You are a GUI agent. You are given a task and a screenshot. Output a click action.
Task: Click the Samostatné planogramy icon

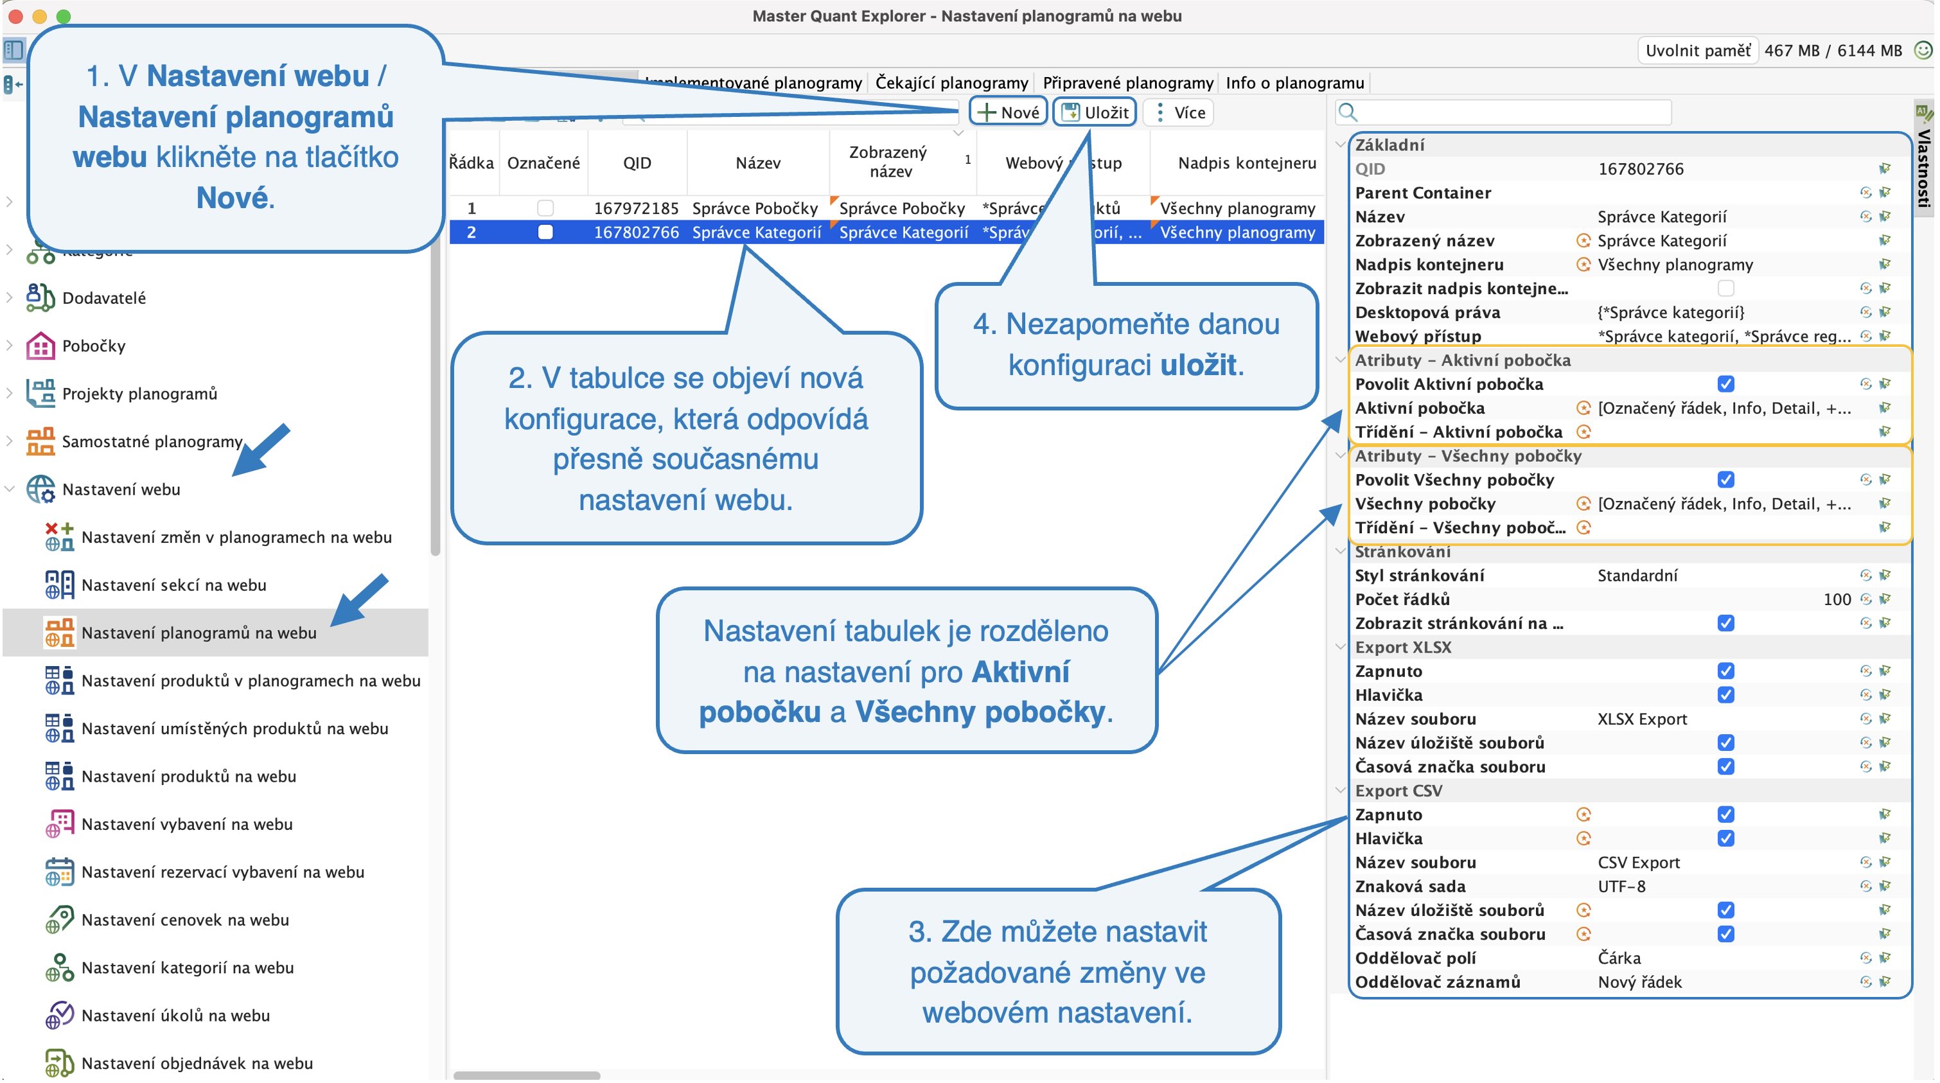click(x=40, y=441)
